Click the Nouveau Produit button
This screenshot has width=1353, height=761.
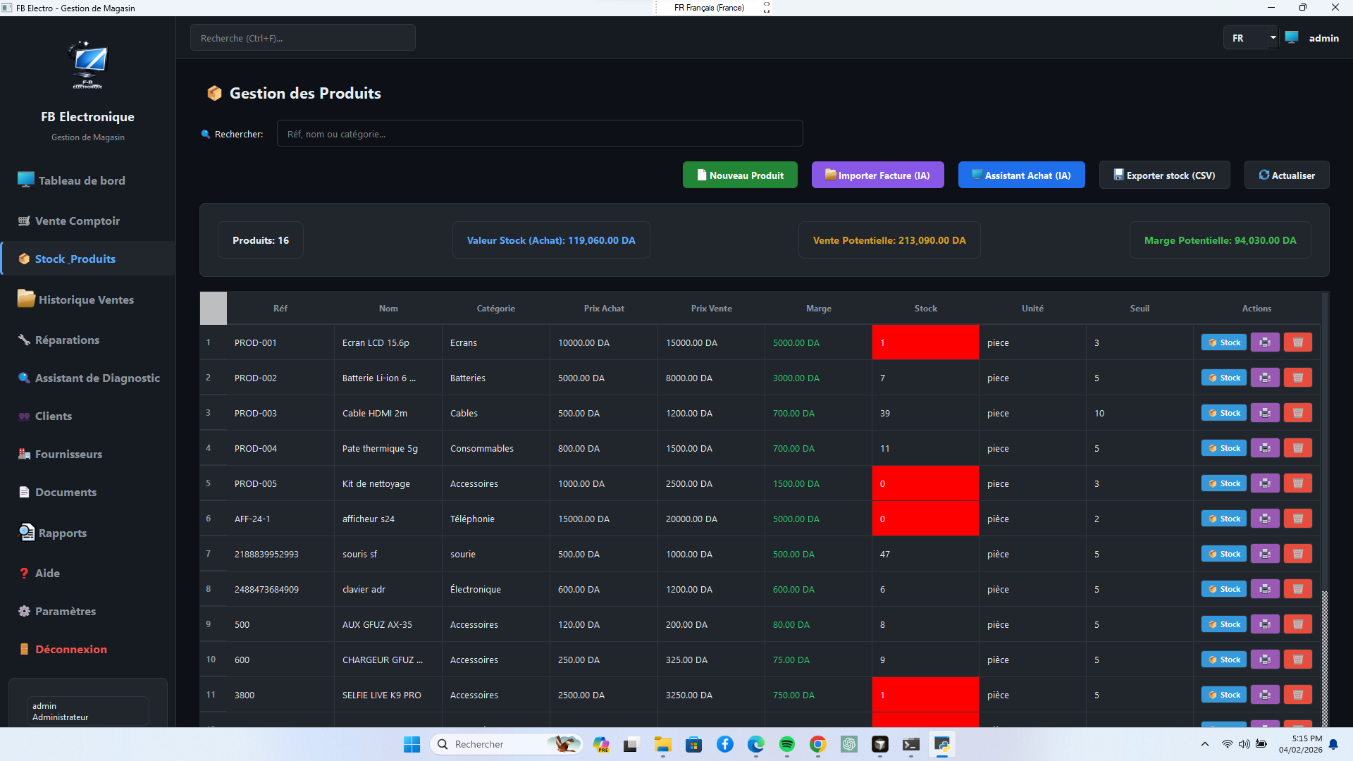point(740,175)
